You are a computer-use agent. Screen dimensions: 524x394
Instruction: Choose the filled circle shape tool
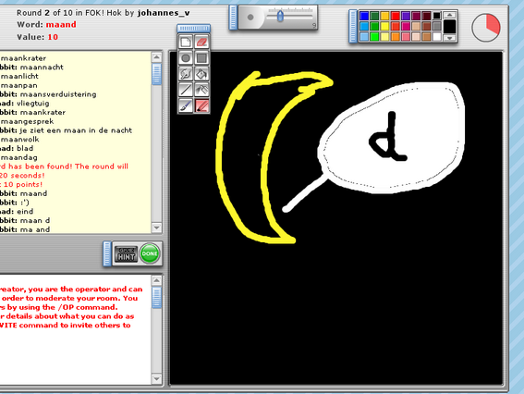(186, 58)
